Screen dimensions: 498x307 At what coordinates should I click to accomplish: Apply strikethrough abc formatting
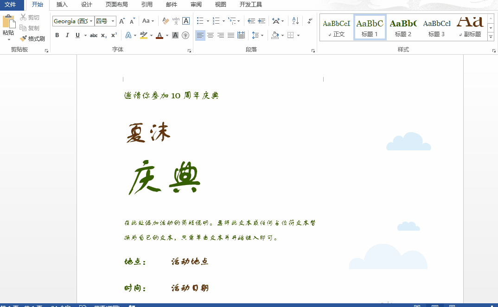(x=94, y=35)
